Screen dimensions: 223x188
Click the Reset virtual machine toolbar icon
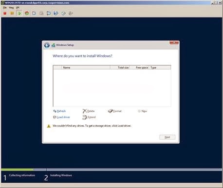pos(27,13)
